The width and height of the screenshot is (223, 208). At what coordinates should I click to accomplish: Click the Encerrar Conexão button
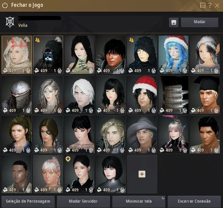(x=194, y=201)
